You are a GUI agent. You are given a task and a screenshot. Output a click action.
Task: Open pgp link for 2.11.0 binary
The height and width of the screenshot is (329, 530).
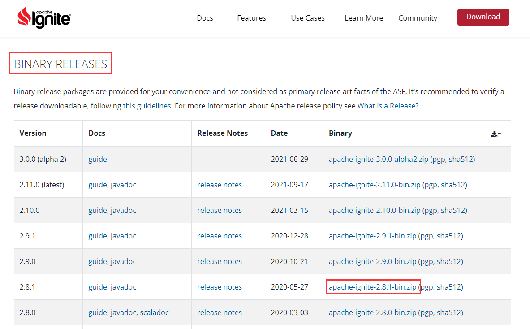pos(431,185)
